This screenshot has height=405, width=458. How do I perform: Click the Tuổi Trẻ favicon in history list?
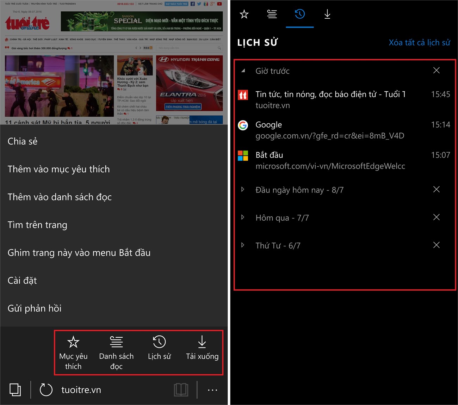(243, 95)
